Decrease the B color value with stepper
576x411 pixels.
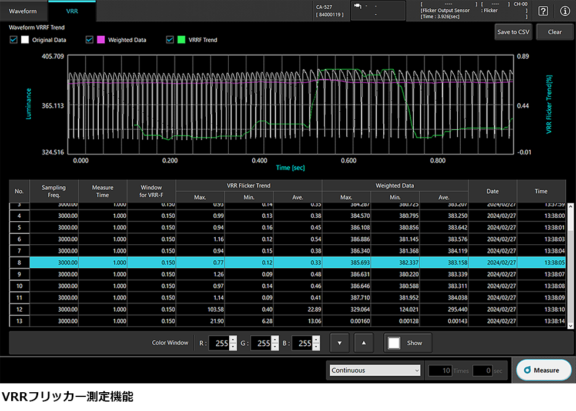pyautogui.click(x=315, y=346)
